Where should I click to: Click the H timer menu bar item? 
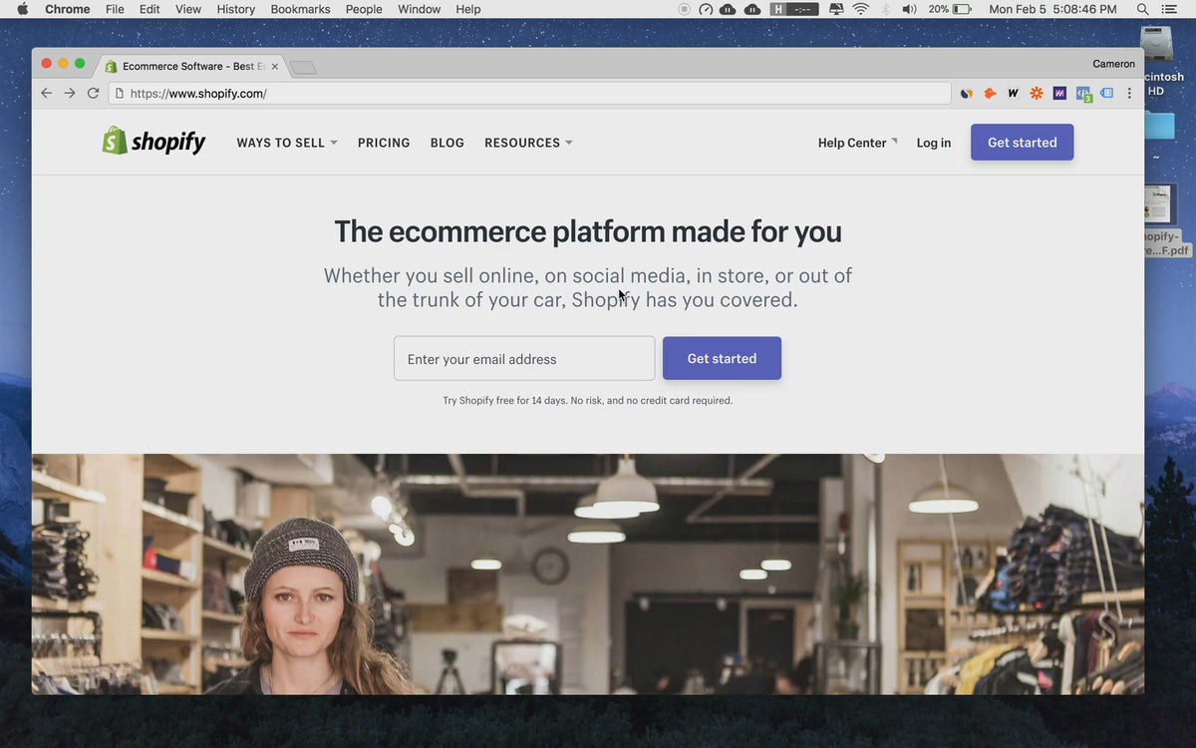click(x=794, y=9)
